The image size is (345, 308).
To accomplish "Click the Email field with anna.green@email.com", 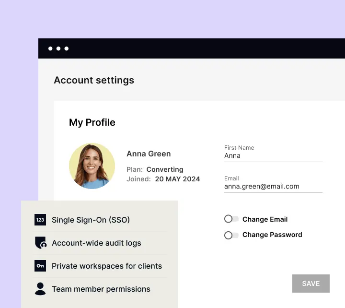I will (x=272, y=187).
